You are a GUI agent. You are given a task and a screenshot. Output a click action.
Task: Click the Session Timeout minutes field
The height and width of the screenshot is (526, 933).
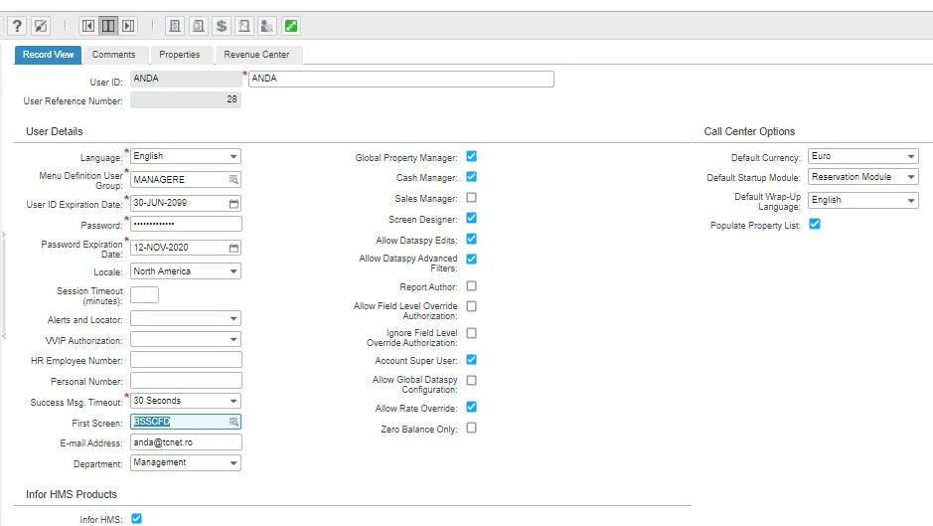[x=145, y=295]
